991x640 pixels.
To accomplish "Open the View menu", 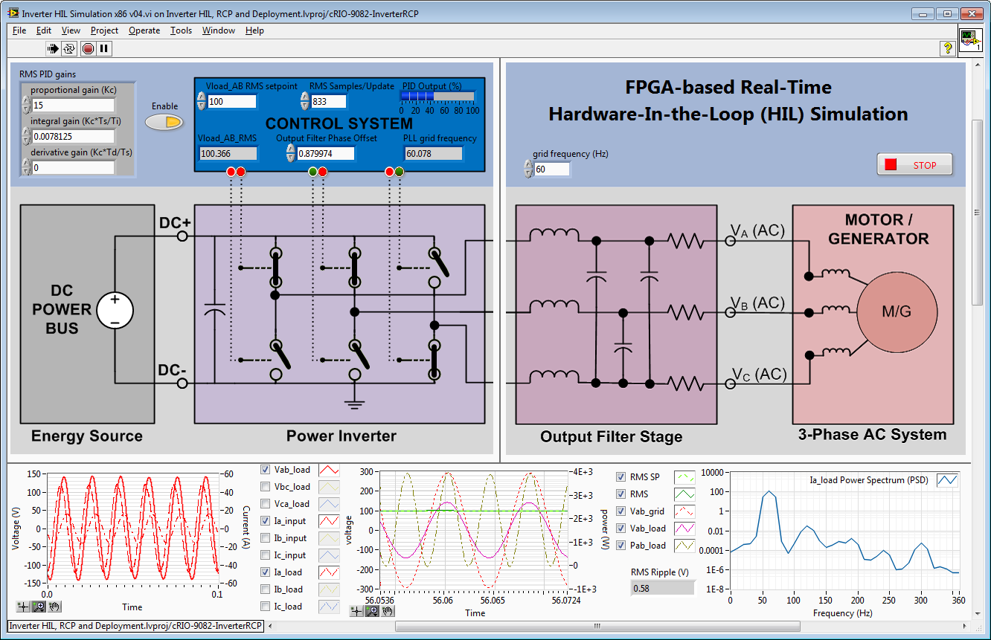I will click(71, 30).
